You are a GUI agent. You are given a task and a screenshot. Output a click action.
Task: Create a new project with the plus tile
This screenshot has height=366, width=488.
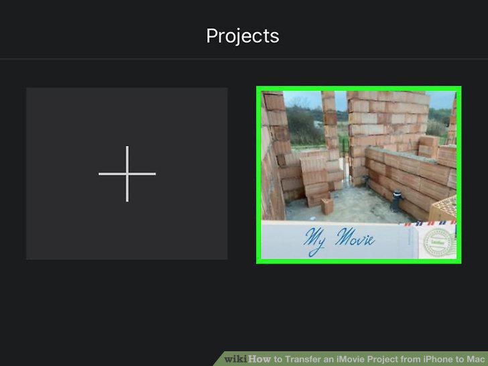[127, 174]
